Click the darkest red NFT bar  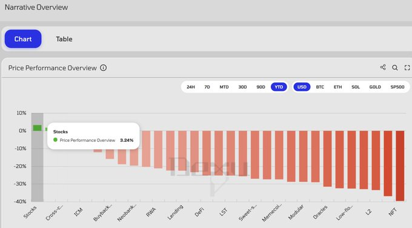point(400,166)
